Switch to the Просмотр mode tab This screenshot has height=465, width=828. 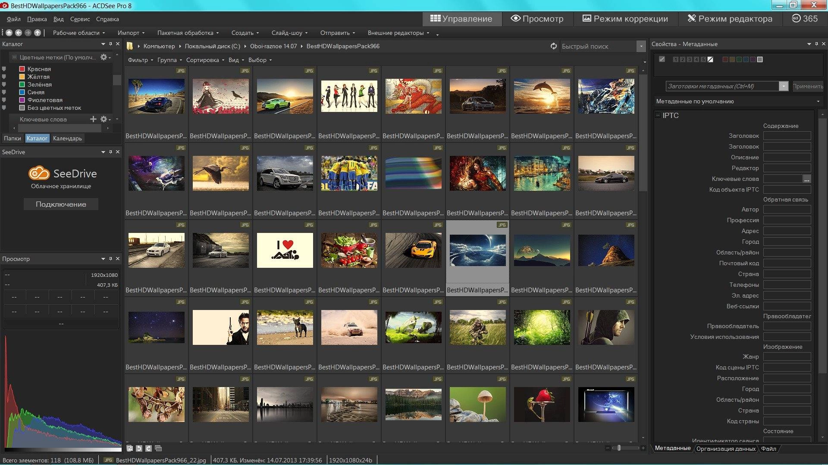(x=537, y=19)
